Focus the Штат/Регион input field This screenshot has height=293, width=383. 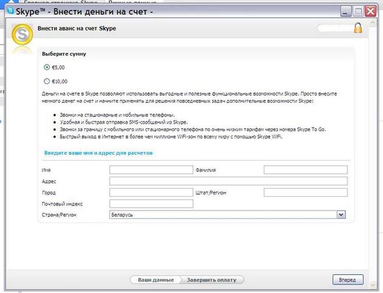pyautogui.click(x=306, y=192)
